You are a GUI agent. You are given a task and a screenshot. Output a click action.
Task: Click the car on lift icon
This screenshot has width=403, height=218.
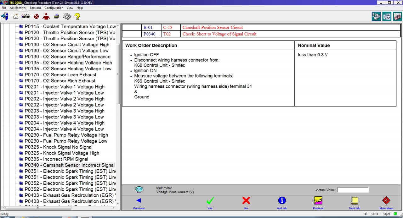[x=387, y=16]
